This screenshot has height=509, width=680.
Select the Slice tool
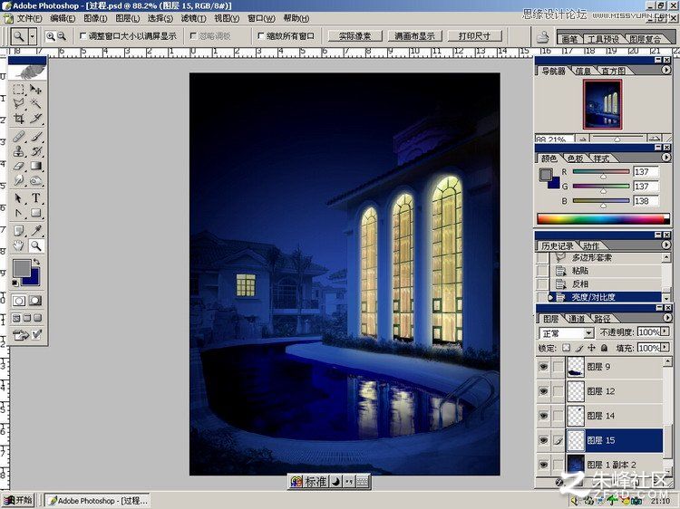[36, 119]
